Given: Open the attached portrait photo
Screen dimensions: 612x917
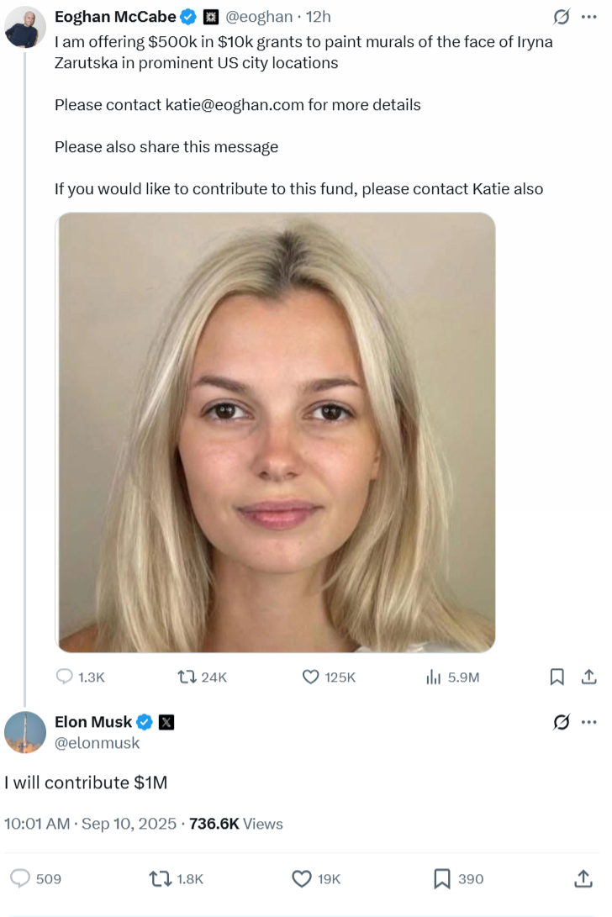Looking at the screenshot, I should pyautogui.click(x=276, y=432).
